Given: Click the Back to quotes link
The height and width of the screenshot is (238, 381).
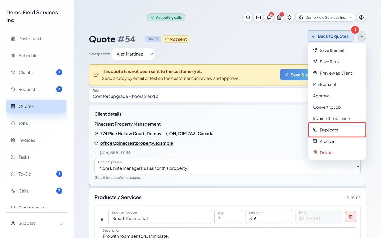Looking at the screenshot, I should point(330,36).
